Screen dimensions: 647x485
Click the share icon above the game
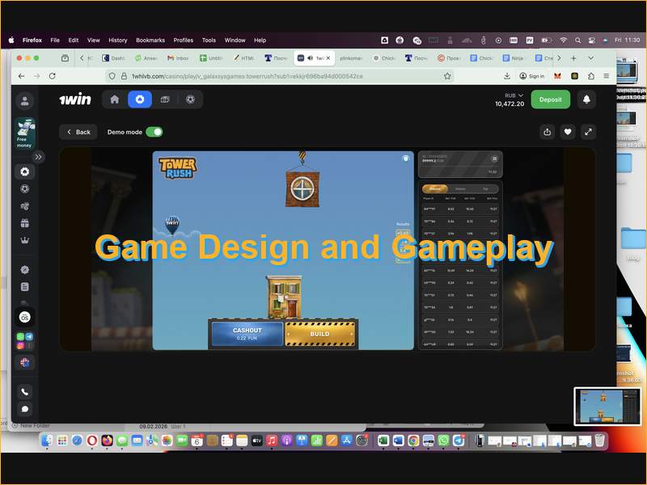pos(548,131)
